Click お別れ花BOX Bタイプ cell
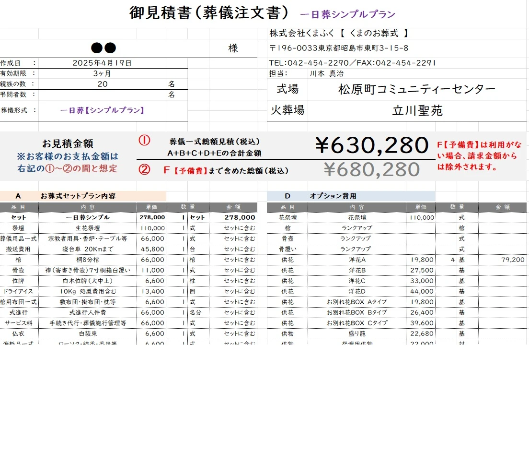 pyautogui.click(x=357, y=312)
